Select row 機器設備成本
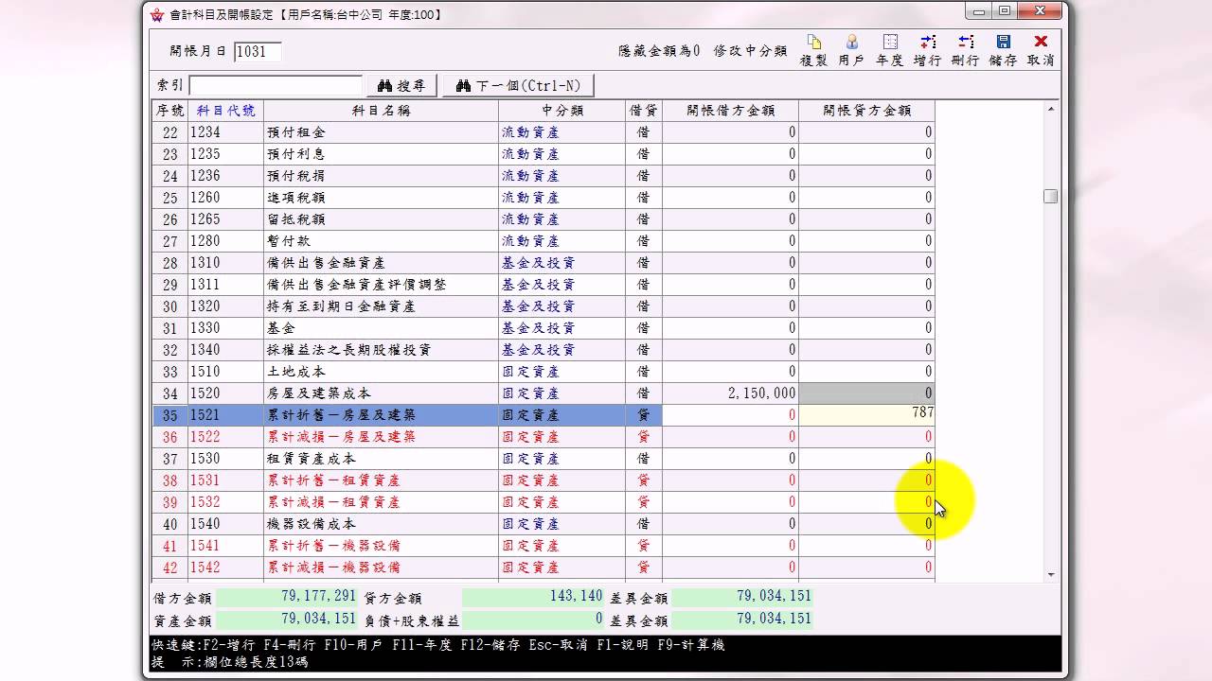Screen dimensions: 1212x681 [x=544, y=524]
